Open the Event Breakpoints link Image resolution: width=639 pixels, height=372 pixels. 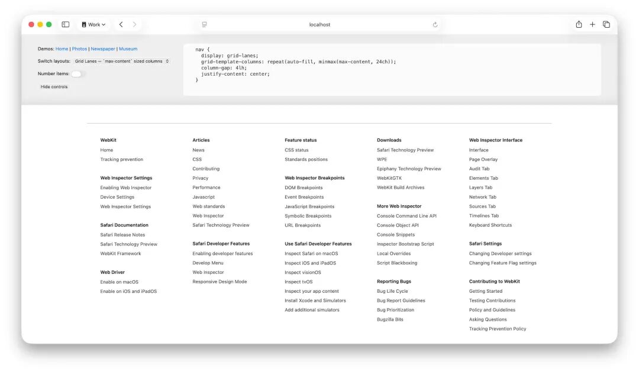pos(305,197)
